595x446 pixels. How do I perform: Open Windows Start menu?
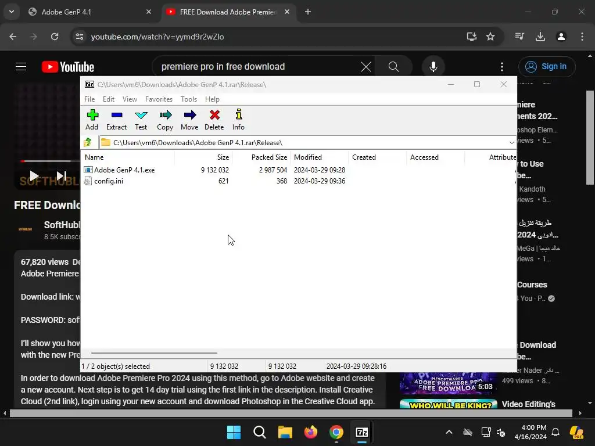click(234, 432)
